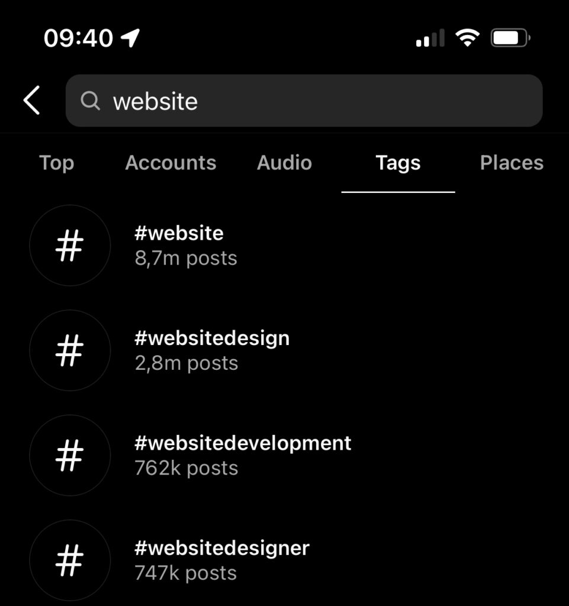Open the #websitedesign tag result
Viewport: 569px width, 606px height.
click(x=284, y=350)
